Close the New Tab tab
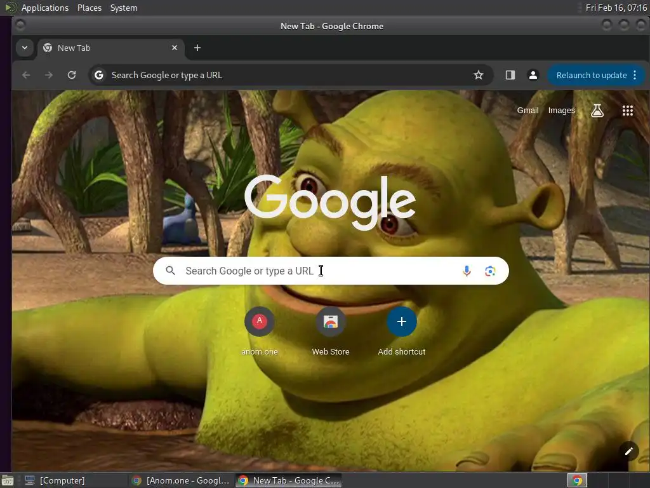The height and width of the screenshot is (488, 650). point(175,48)
